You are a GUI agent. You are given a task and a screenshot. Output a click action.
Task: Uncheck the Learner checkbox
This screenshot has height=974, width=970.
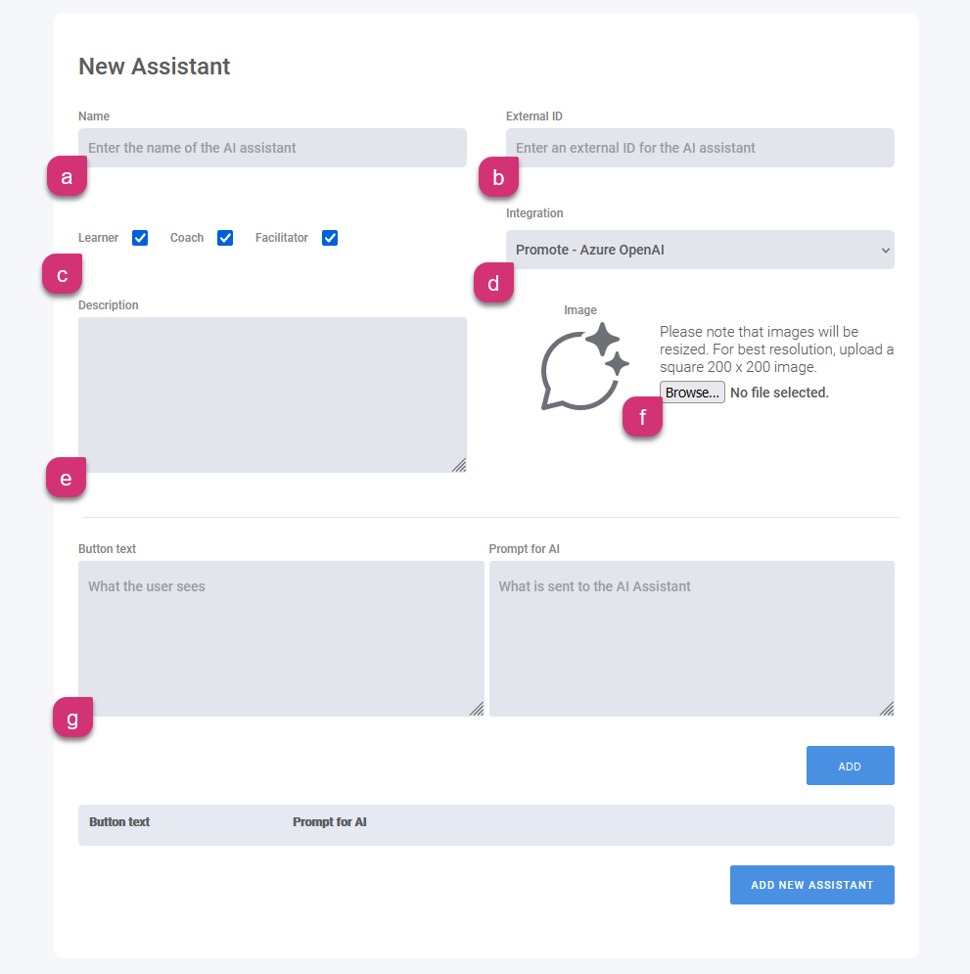pos(140,238)
